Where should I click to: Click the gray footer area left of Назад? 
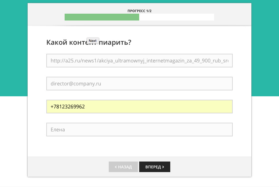pyautogui.click(x=68, y=167)
